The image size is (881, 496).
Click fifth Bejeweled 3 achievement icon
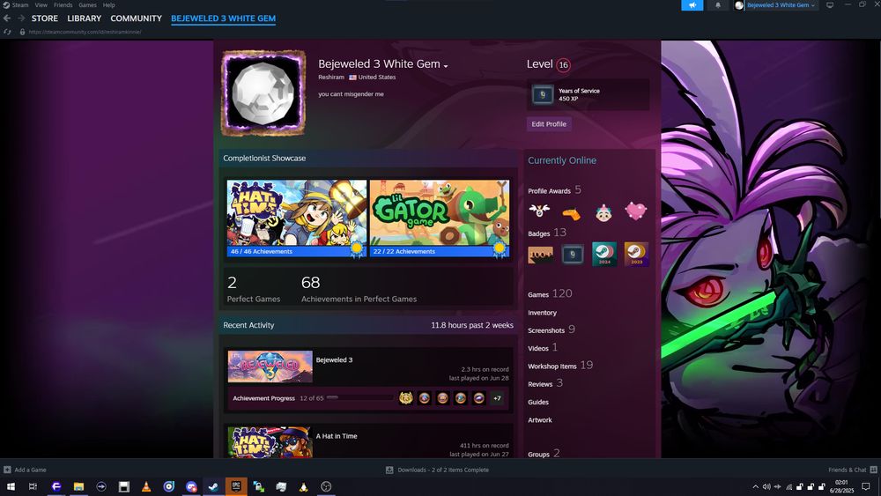478,398
